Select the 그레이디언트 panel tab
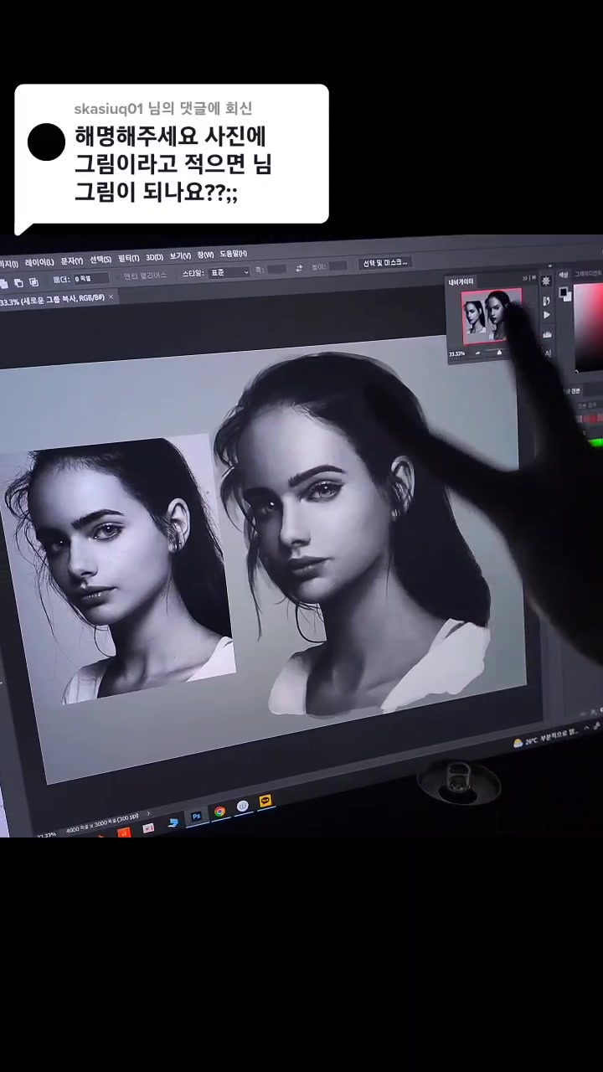The image size is (603, 1072). pos(588,273)
